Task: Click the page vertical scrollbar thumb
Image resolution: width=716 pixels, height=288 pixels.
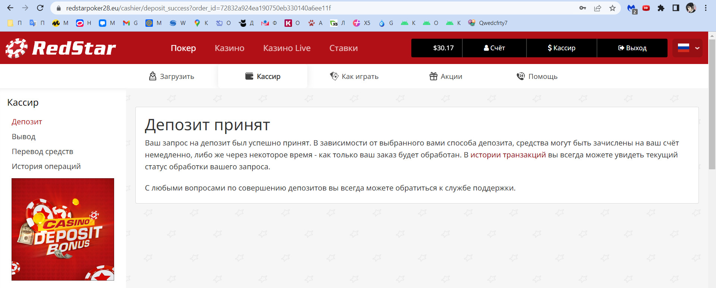Action: 712,104
